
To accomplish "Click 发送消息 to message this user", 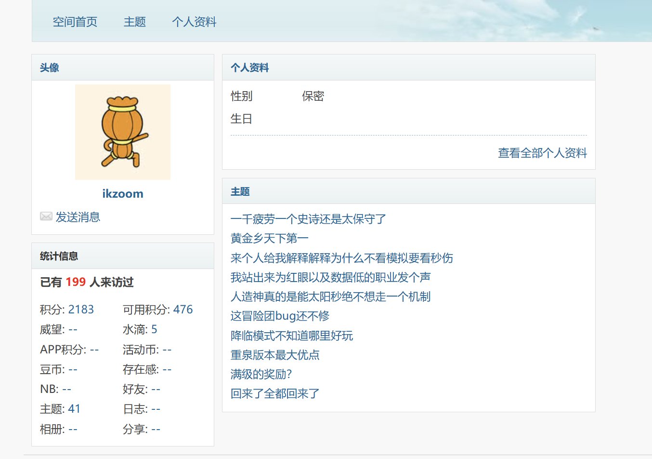I will [x=78, y=217].
